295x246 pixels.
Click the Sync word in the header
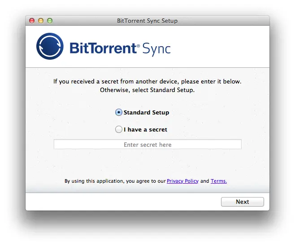click(156, 49)
